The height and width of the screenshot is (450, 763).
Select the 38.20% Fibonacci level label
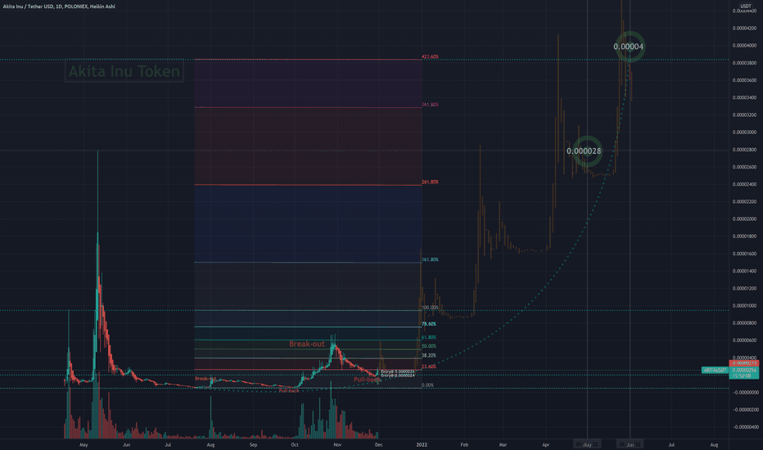429,356
